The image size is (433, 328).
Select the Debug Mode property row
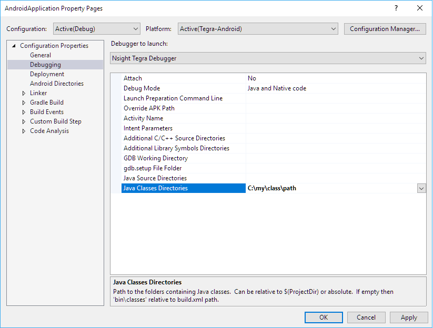point(142,88)
